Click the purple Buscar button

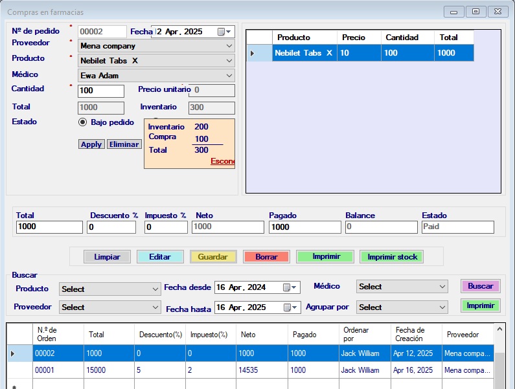click(x=480, y=286)
